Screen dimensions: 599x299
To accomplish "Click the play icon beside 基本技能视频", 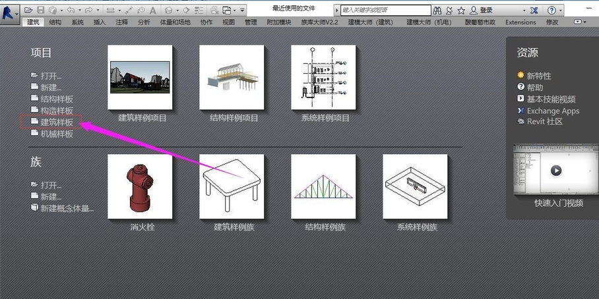I will 520,98.
